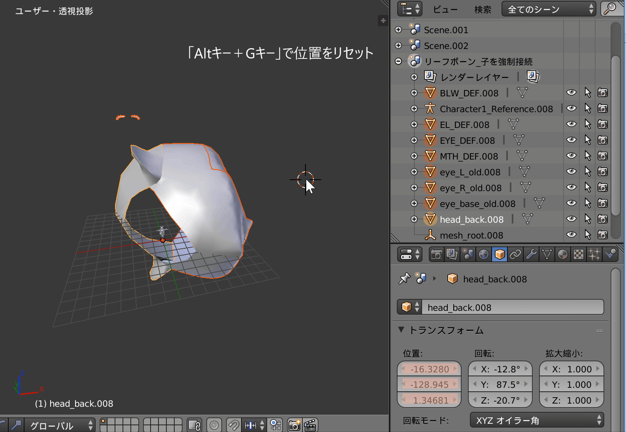The height and width of the screenshot is (432, 626).
Task: Open the Render Layers properties tab
Action: coord(452,255)
